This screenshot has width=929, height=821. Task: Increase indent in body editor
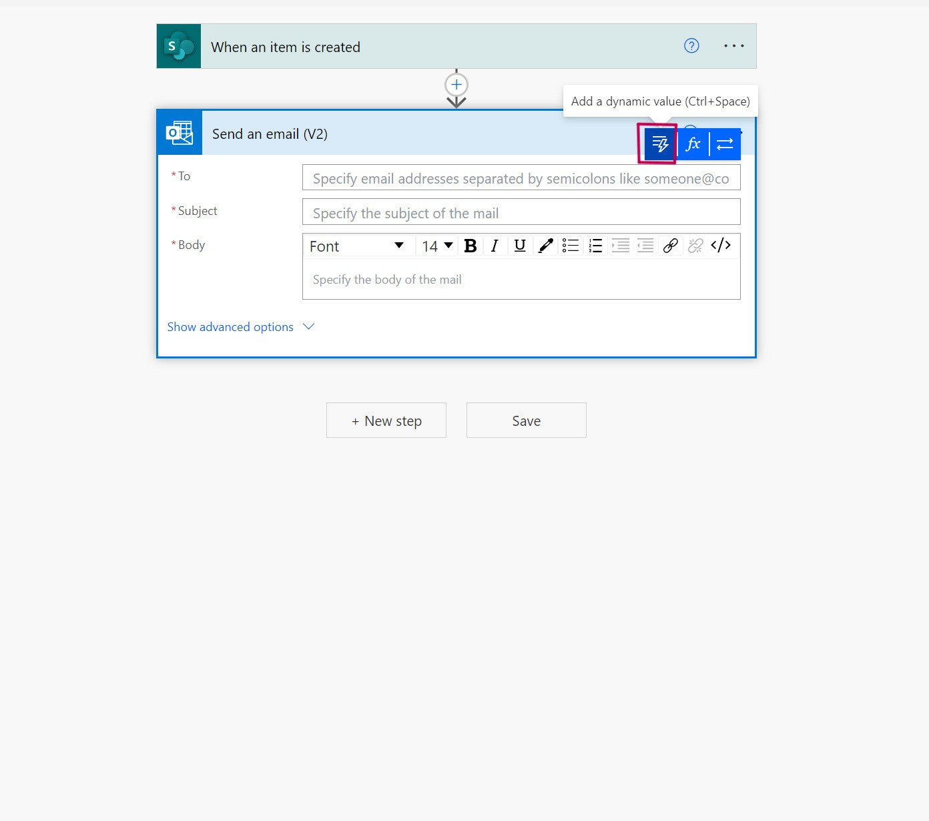click(621, 246)
